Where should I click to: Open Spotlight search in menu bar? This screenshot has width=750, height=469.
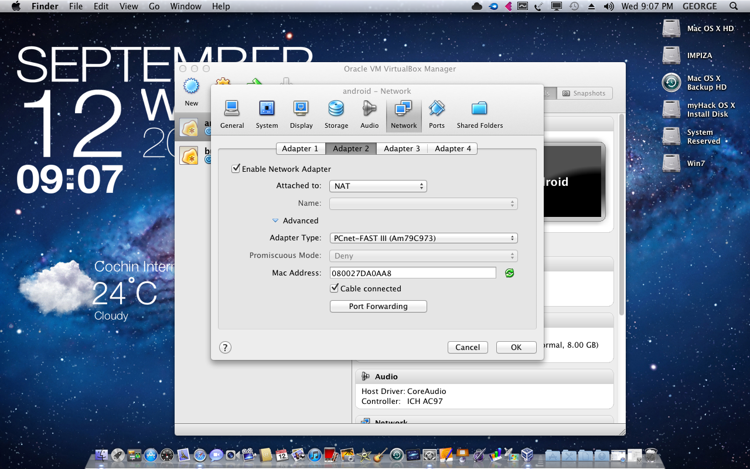click(734, 6)
